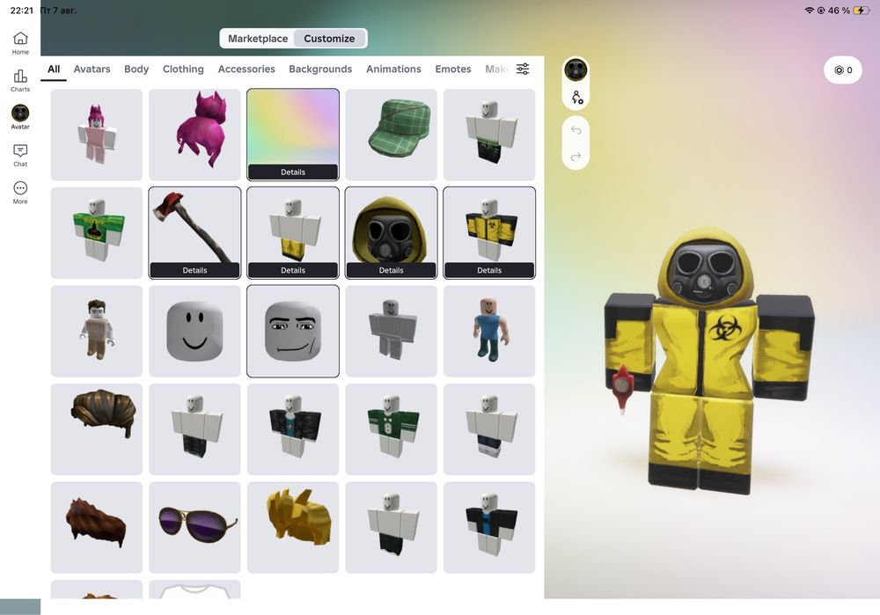The image size is (880, 615).
Task: Equip the smiling face head
Action: [x=194, y=331]
